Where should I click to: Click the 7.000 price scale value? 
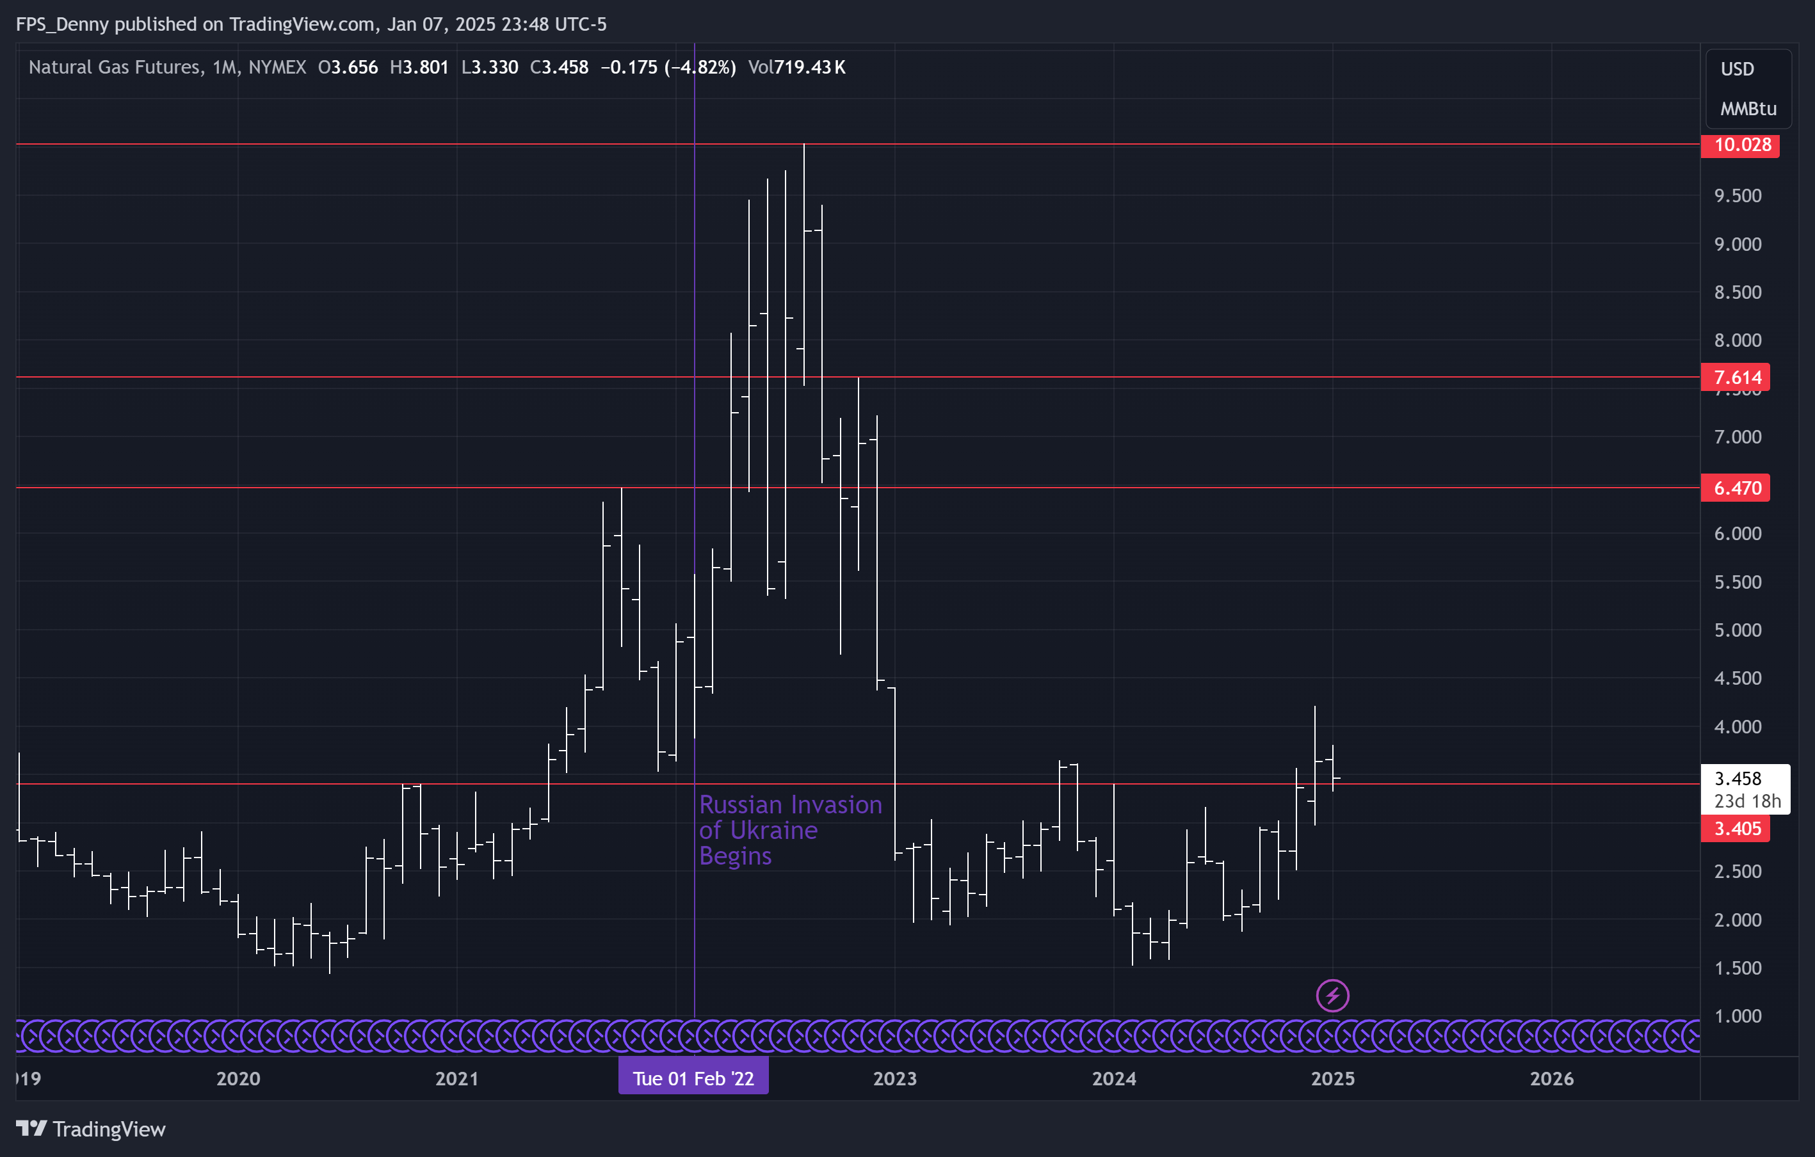pyautogui.click(x=1738, y=437)
